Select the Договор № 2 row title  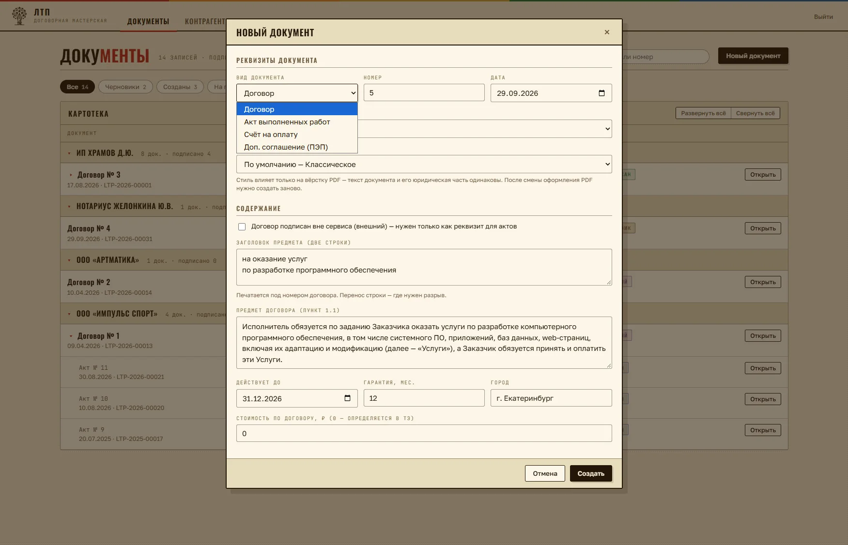89,282
